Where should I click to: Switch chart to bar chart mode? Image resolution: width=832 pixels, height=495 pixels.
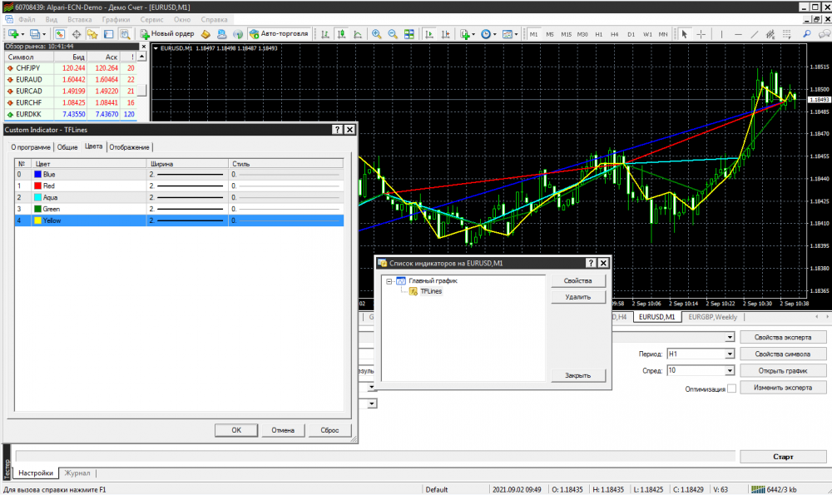(x=325, y=34)
